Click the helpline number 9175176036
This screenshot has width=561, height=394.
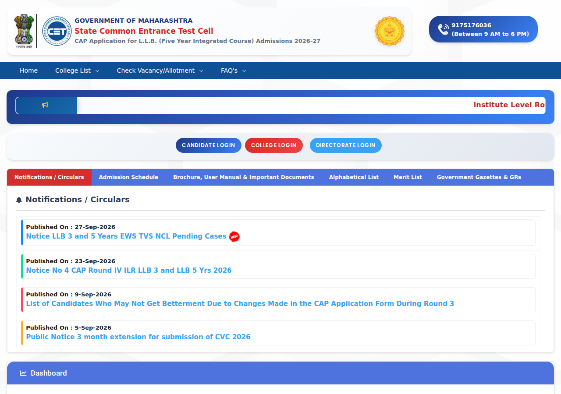click(x=471, y=25)
